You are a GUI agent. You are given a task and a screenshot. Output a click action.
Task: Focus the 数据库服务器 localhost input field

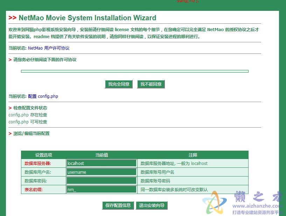pyautogui.click(x=102, y=163)
